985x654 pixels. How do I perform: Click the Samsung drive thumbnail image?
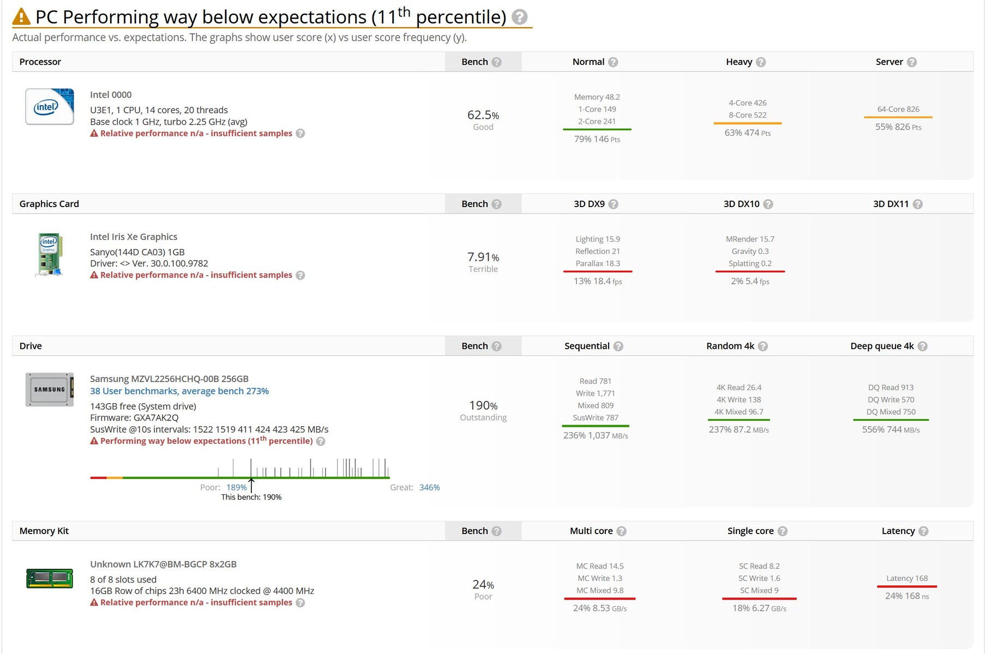(50, 389)
